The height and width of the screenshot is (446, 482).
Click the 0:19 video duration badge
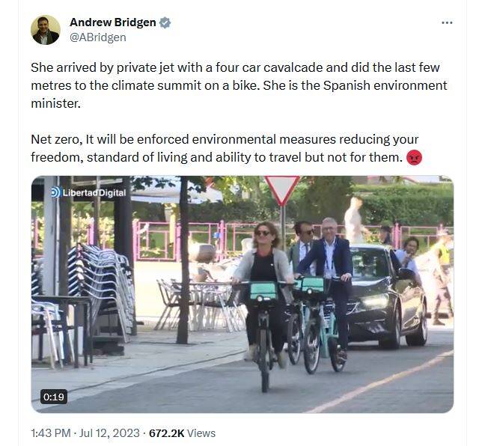coord(54,397)
